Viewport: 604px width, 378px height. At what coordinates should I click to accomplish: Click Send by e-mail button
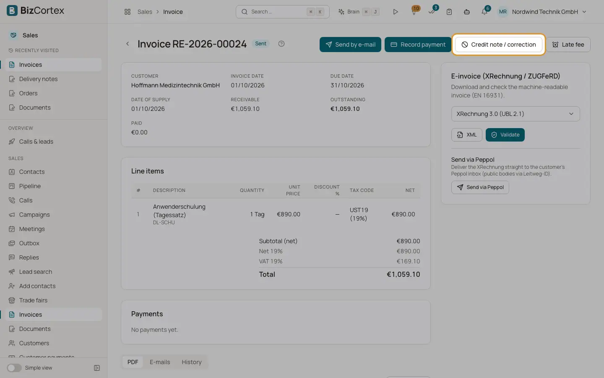pyautogui.click(x=350, y=45)
